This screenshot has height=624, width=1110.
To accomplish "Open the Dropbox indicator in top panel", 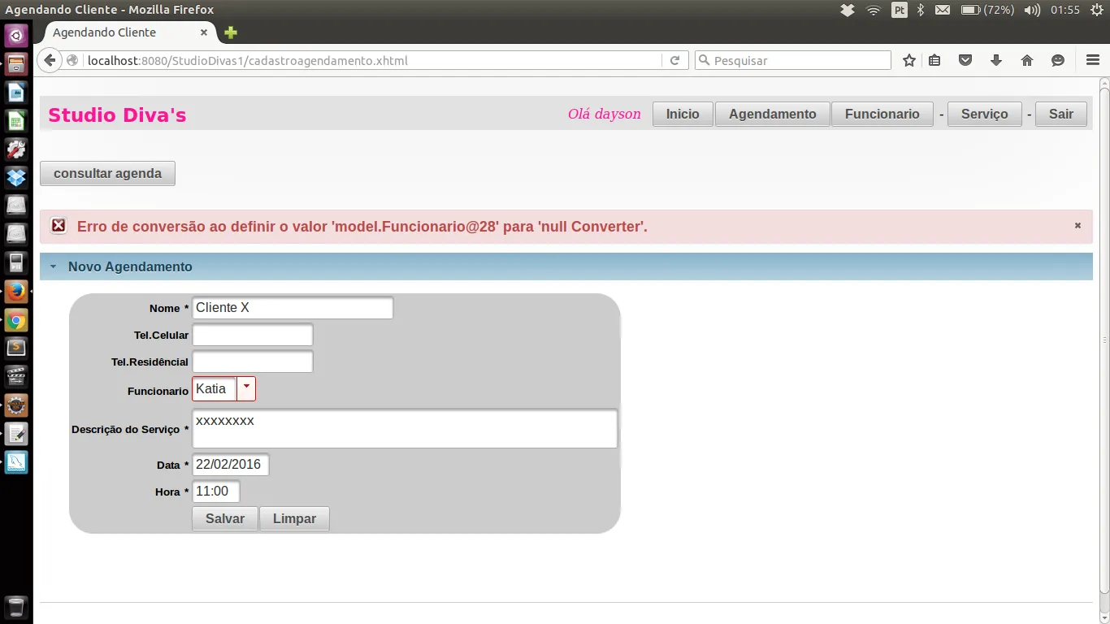I will (x=848, y=10).
